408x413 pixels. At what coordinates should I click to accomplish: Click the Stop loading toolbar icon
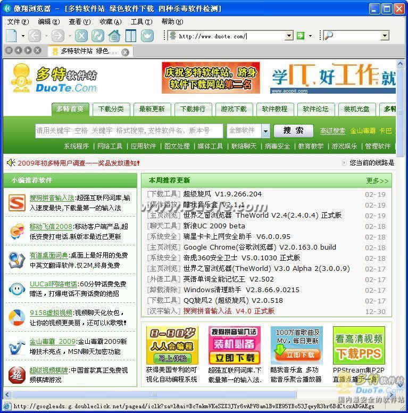(81, 36)
